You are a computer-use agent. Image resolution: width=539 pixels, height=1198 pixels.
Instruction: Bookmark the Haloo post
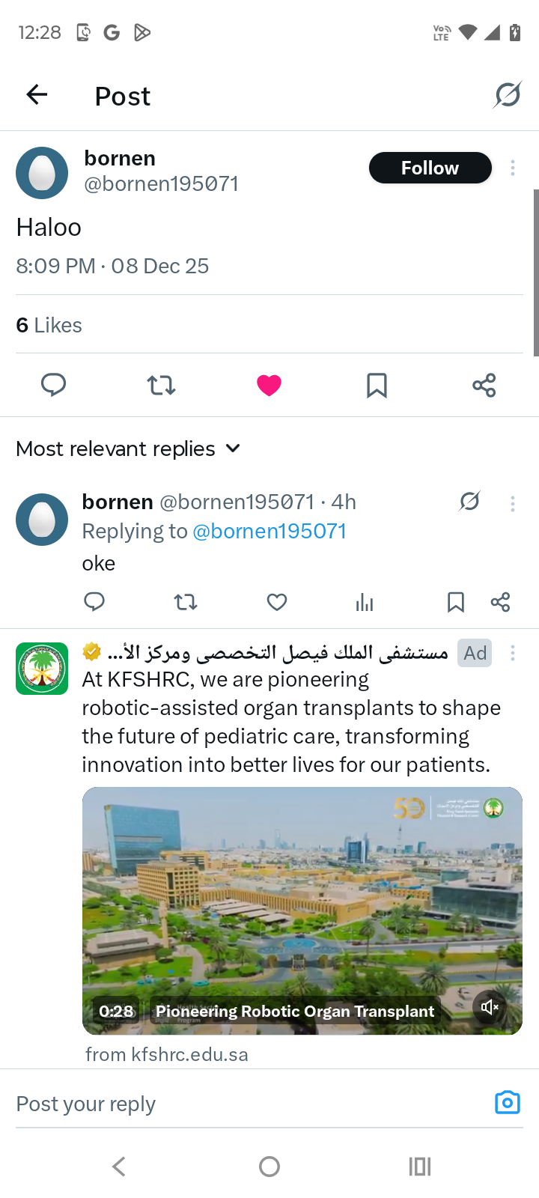click(x=377, y=385)
